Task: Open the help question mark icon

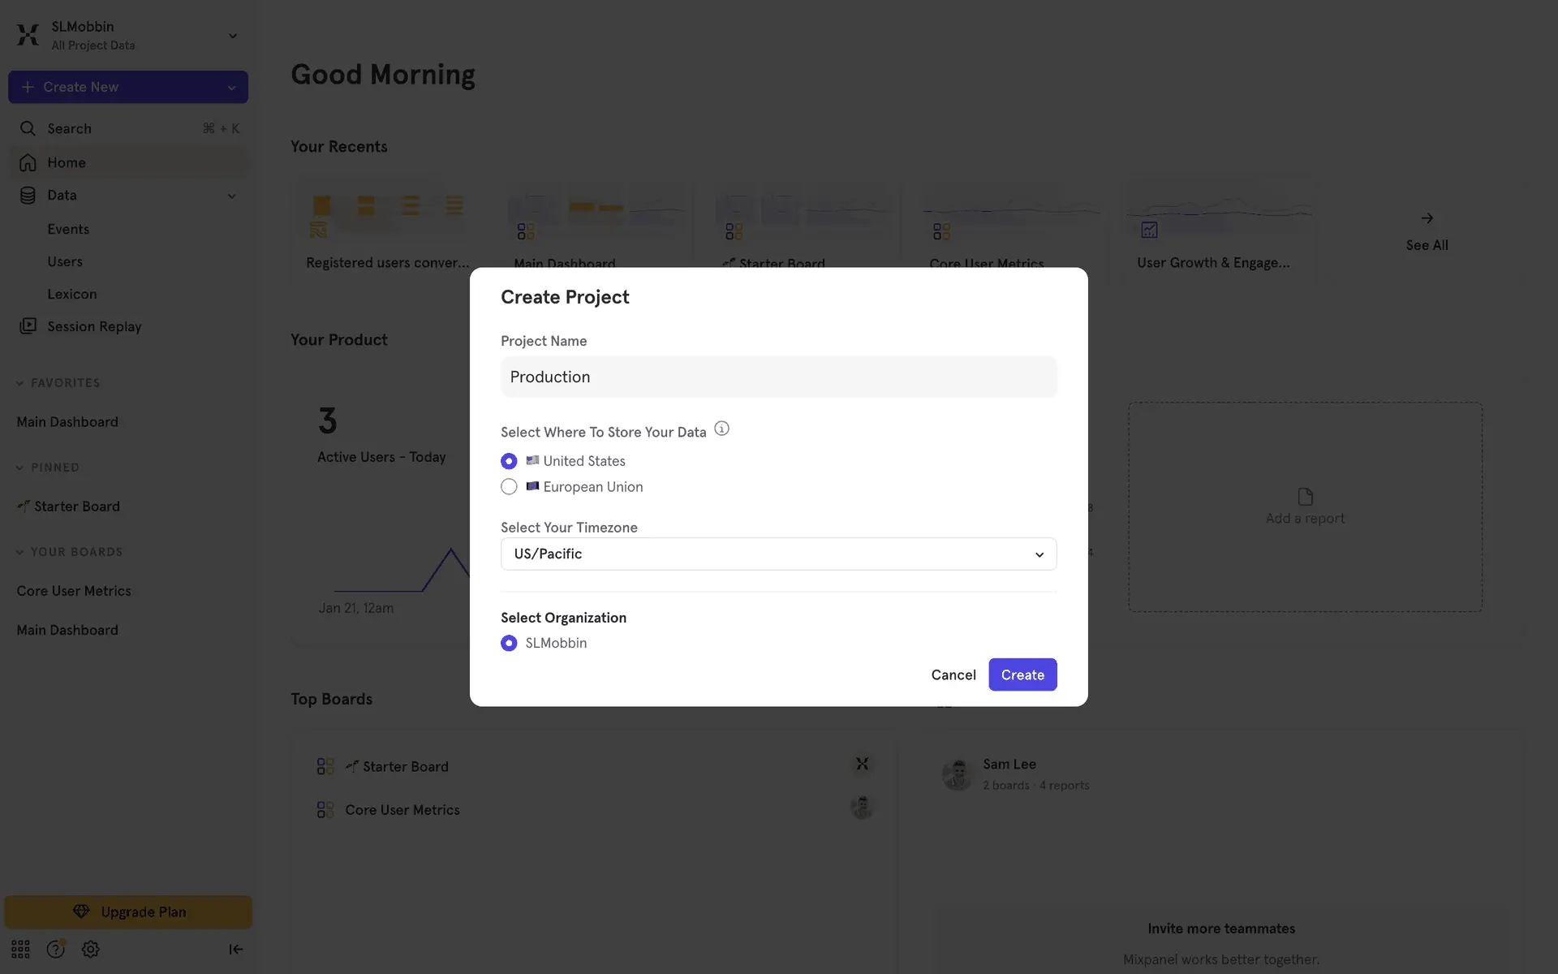Action: click(55, 949)
